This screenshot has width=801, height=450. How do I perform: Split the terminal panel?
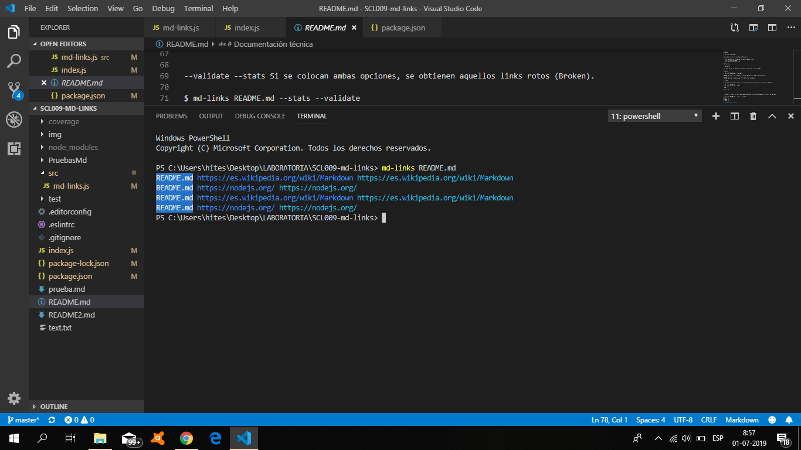(734, 116)
